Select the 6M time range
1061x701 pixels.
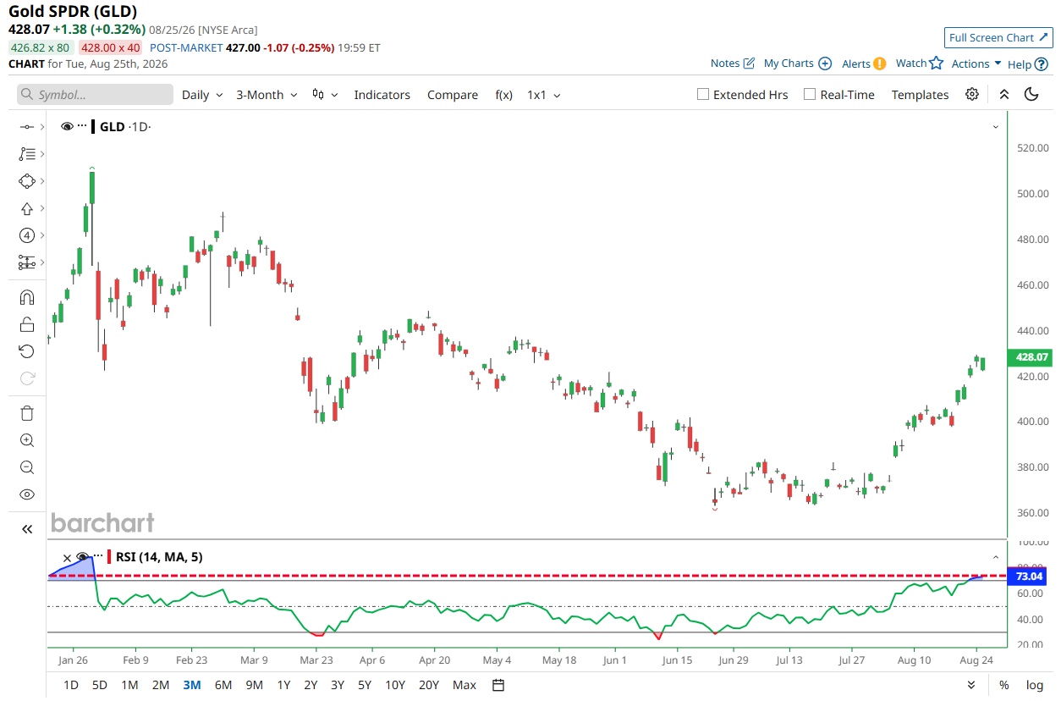coord(223,685)
